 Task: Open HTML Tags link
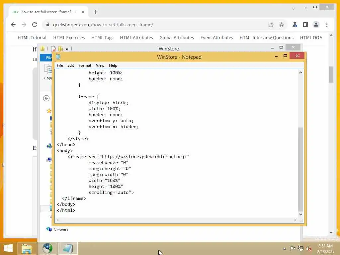point(102,38)
